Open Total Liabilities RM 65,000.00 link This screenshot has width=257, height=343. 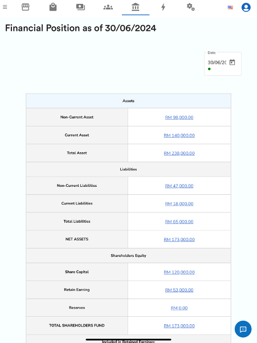pos(179,222)
